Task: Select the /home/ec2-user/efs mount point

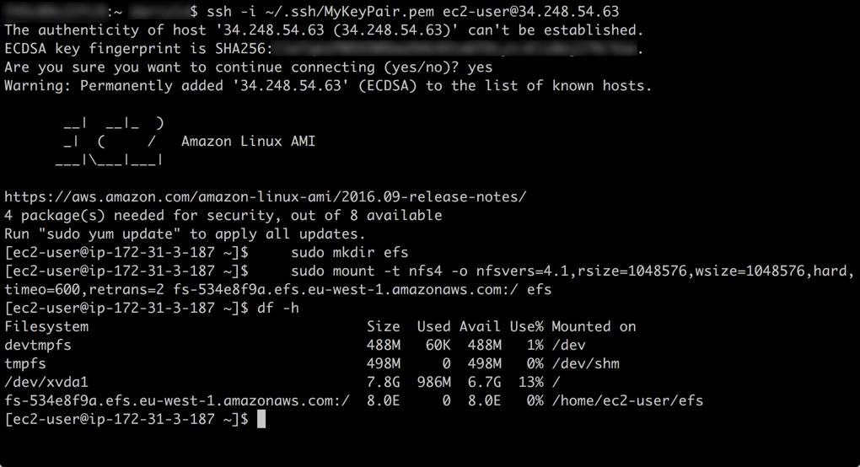Action: (x=627, y=400)
